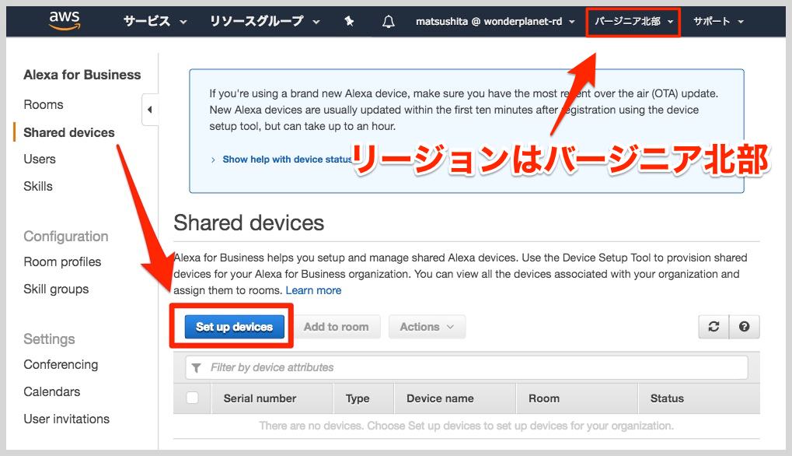Open Conferencing settings in sidebar
The image size is (792, 456).
(61, 364)
